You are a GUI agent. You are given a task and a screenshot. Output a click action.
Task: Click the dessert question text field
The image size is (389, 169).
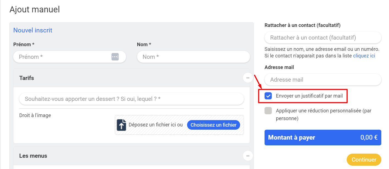pos(132,99)
